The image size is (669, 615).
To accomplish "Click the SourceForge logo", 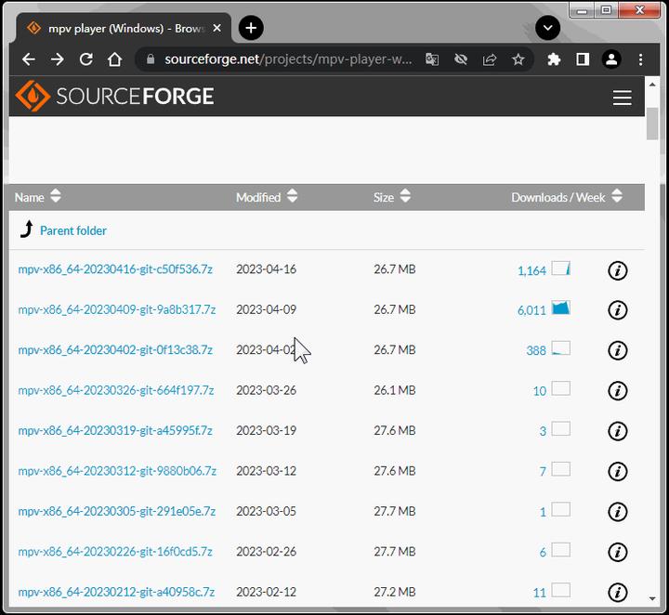I will (114, 96).
